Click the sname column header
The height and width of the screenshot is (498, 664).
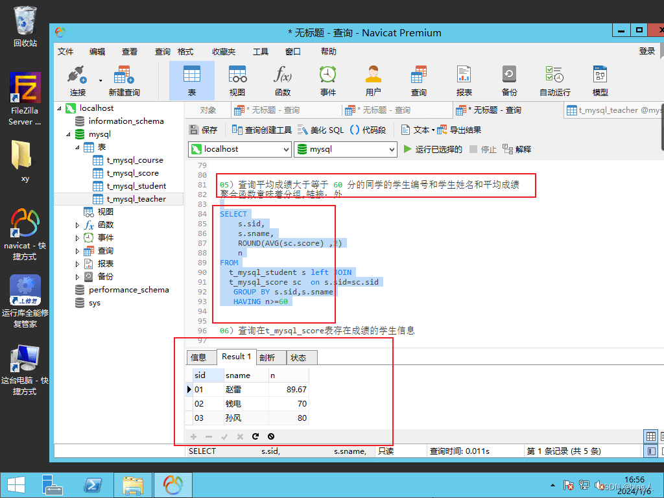(246, 375)
